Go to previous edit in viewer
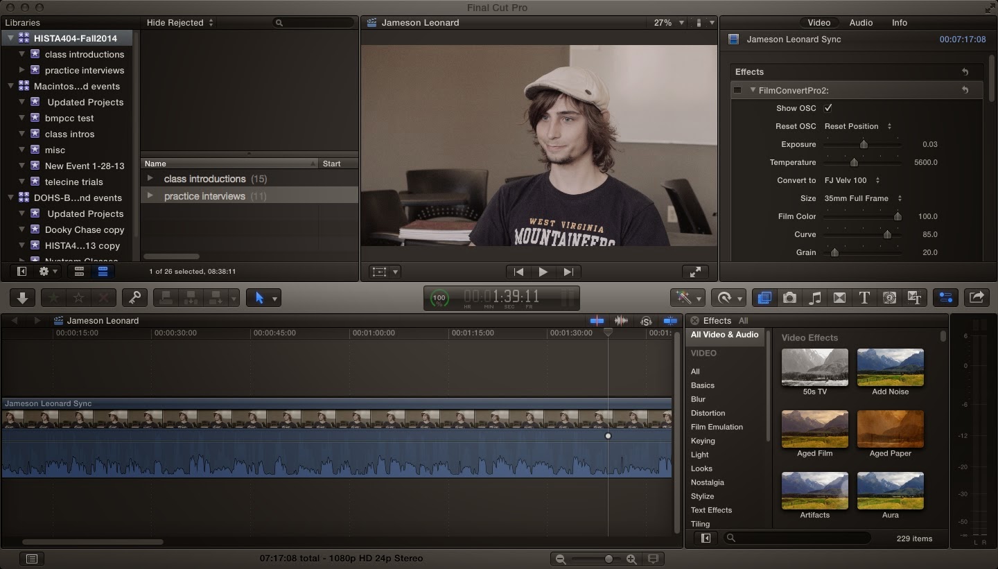Viewport: 998px width, 569px height. coord(518,272)
